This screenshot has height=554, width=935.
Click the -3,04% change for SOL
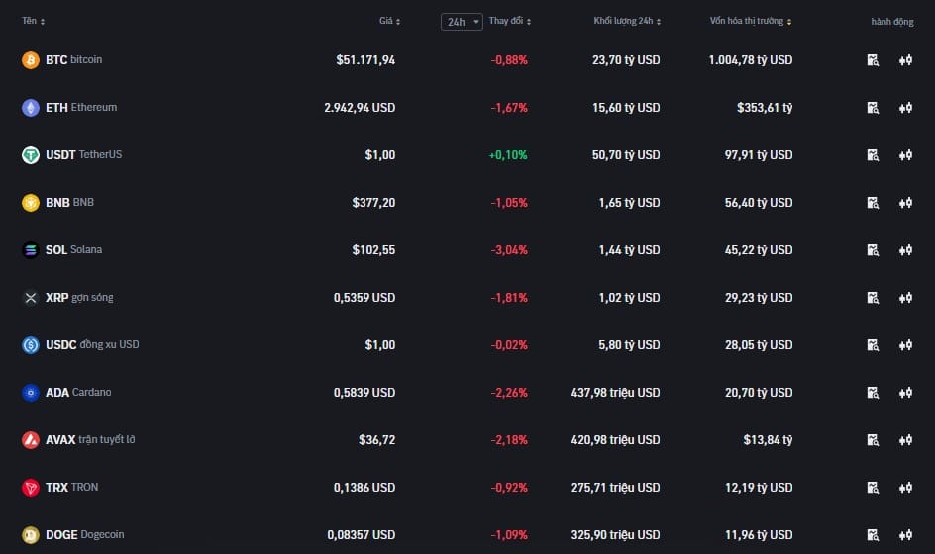[x=509, y=250]
